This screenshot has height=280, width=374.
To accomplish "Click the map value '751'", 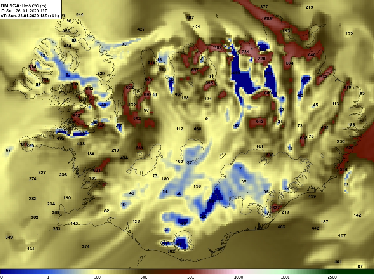I will coord(245,52).
